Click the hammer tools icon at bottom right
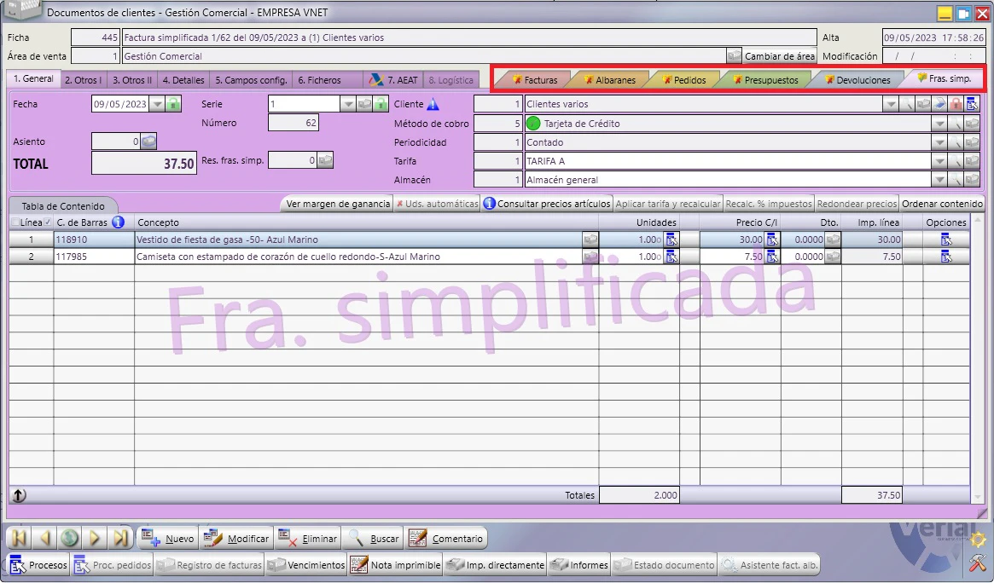The image size is (994, 583). pyautogui.click(x=978, y=562)
